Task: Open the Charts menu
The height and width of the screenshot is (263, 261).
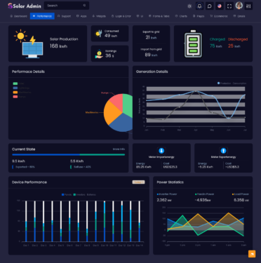Action: tap(181, 16)
